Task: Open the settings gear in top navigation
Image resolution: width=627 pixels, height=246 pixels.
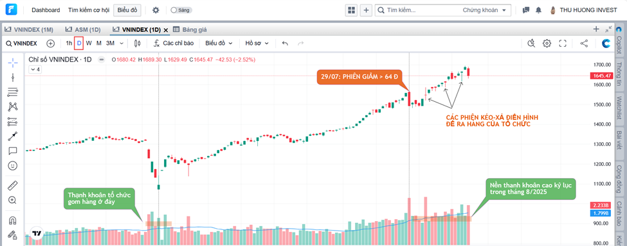Action: point(156,10)
